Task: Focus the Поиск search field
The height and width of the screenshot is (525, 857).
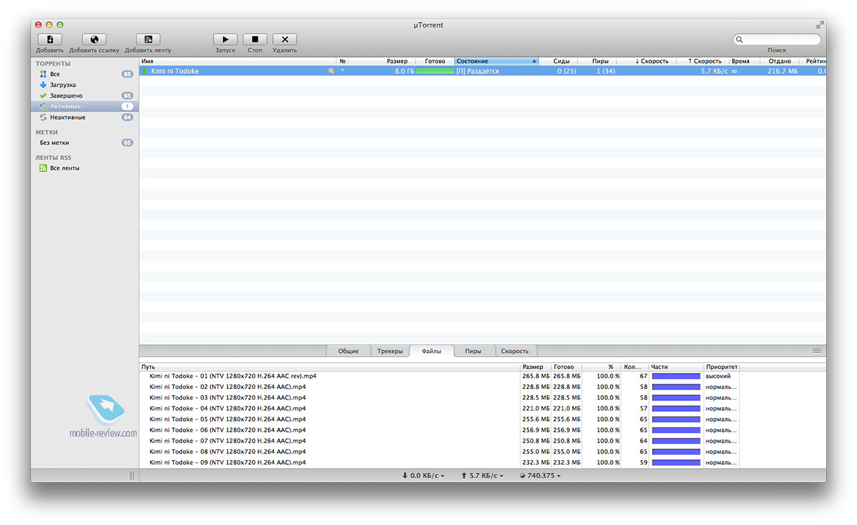Action: click(x=777, y=40)
